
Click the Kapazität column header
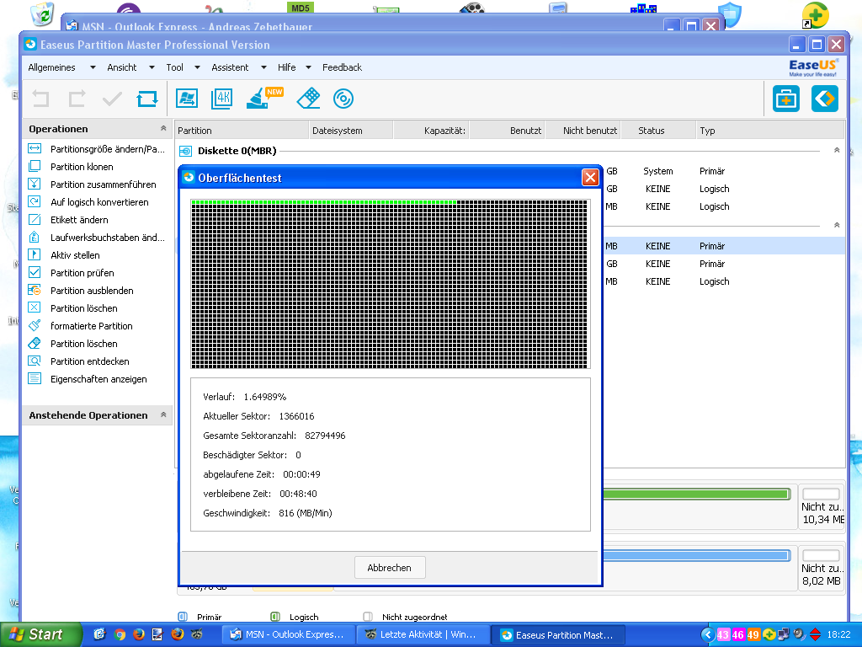(432, 131)
